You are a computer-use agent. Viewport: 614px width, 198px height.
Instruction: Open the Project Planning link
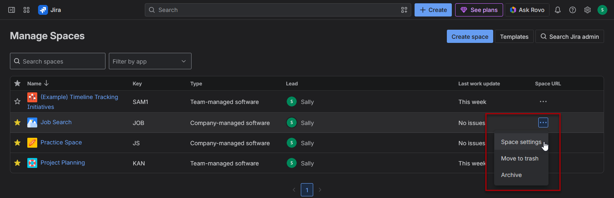pyautogui.click(x=63, y=163)
